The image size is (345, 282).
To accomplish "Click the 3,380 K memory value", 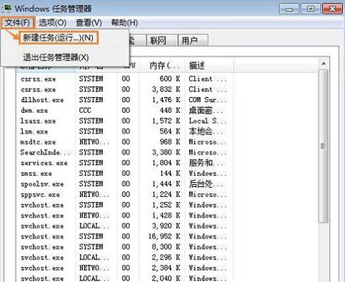I will point(166,153).
